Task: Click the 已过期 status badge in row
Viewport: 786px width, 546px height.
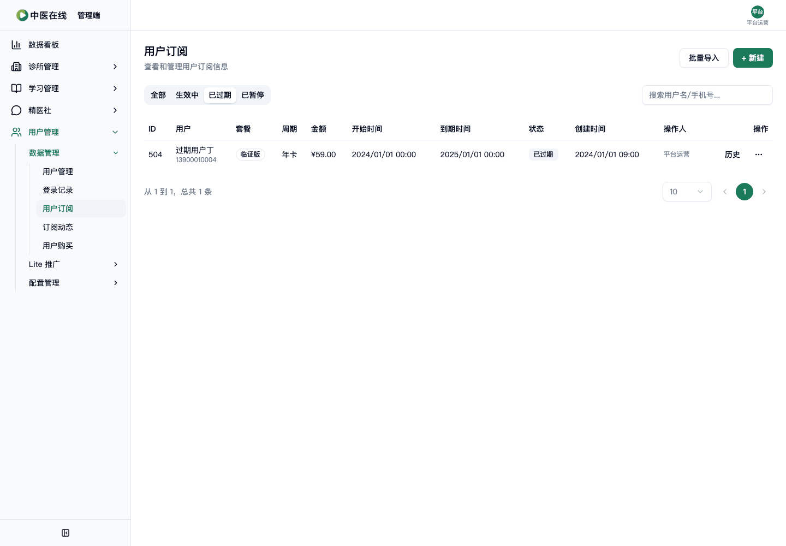Action: tap(543, 155)
